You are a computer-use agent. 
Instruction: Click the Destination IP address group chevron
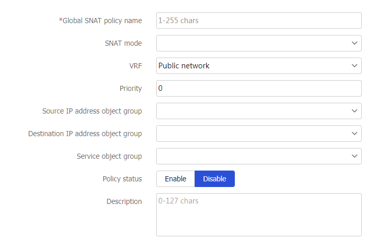354,134
